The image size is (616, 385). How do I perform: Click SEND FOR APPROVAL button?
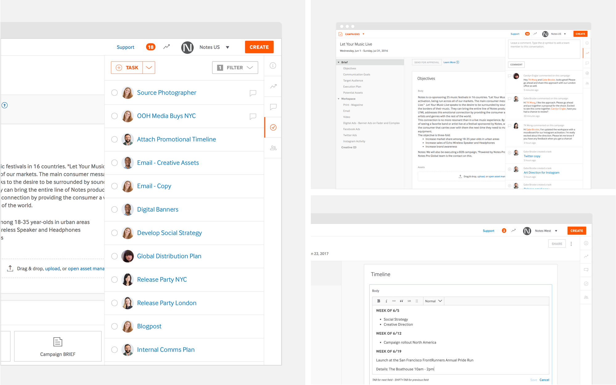pos(427,62)
